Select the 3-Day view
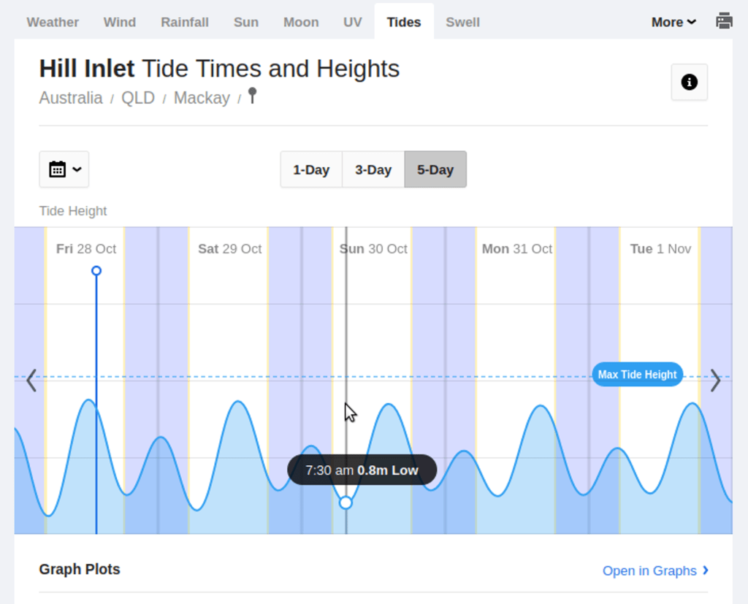Image resolution: width=748 pixels, height=604 pixels. 373,169
